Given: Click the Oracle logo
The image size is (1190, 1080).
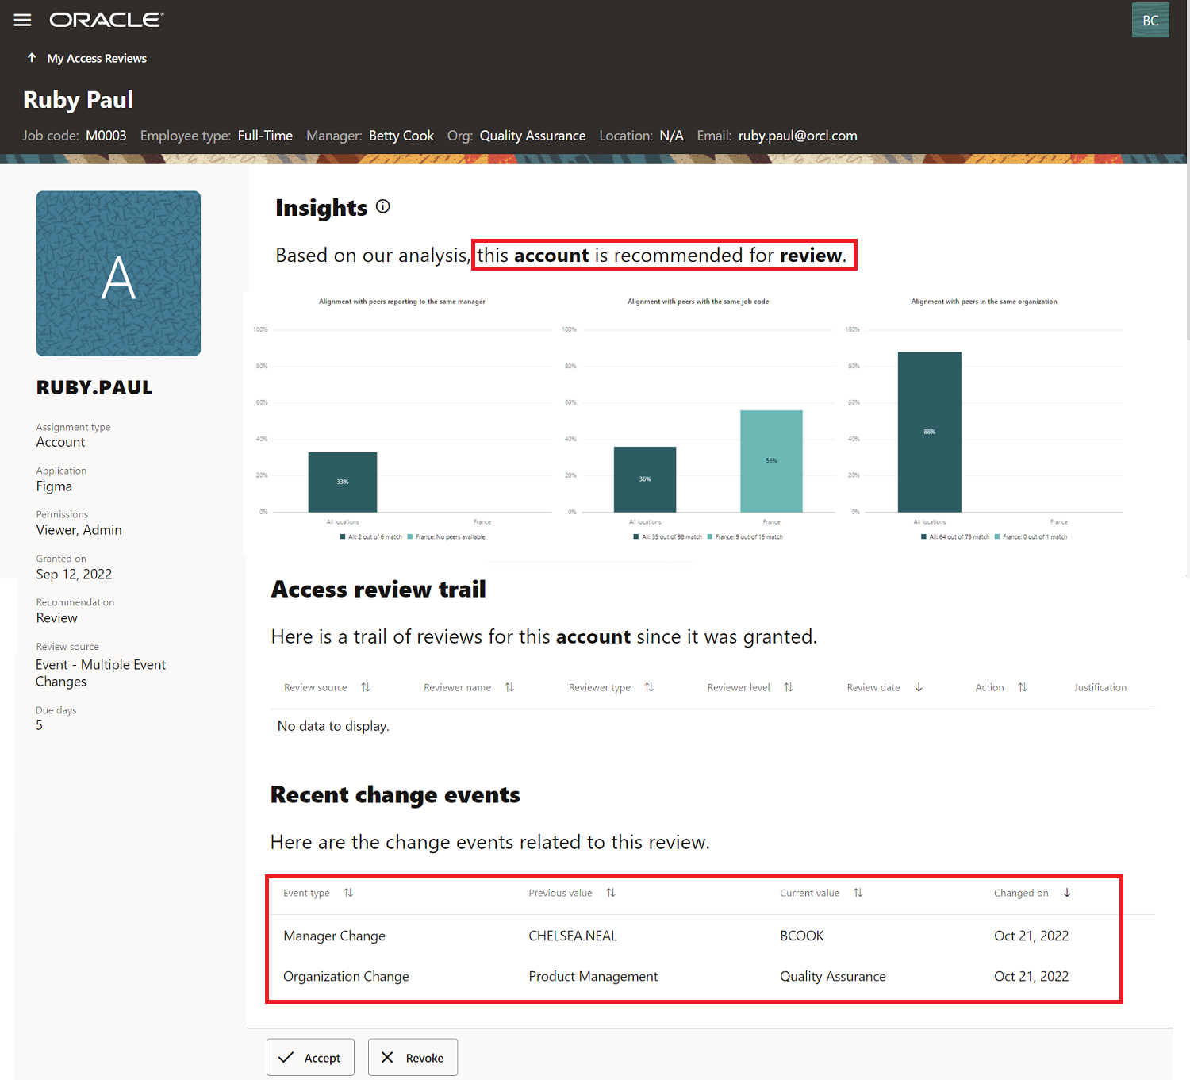Looking at the screenshot, I should [x=106, y=20].
